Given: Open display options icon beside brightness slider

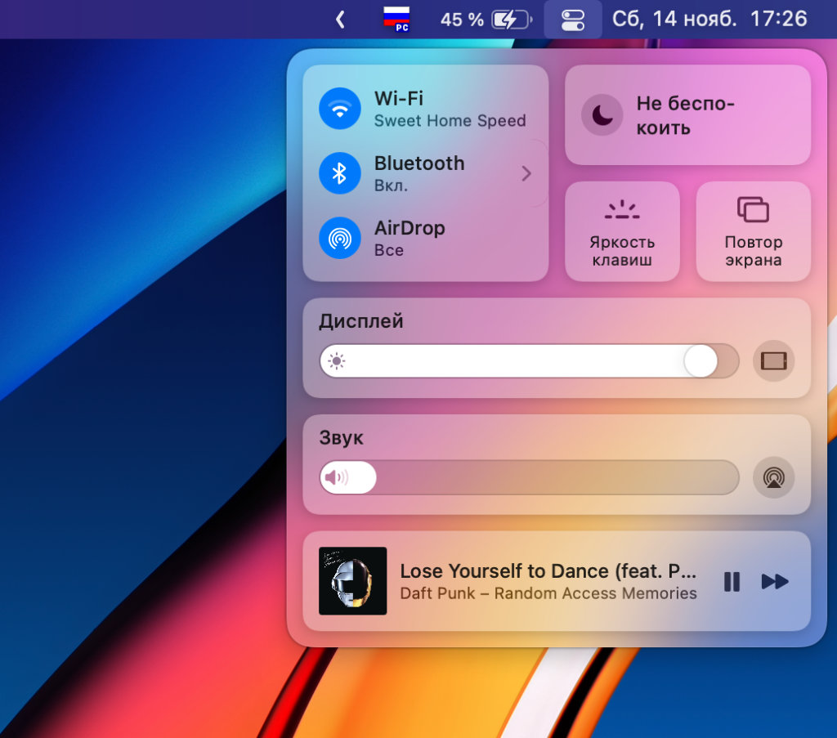Looking at the screenshot, I should 773,360.
